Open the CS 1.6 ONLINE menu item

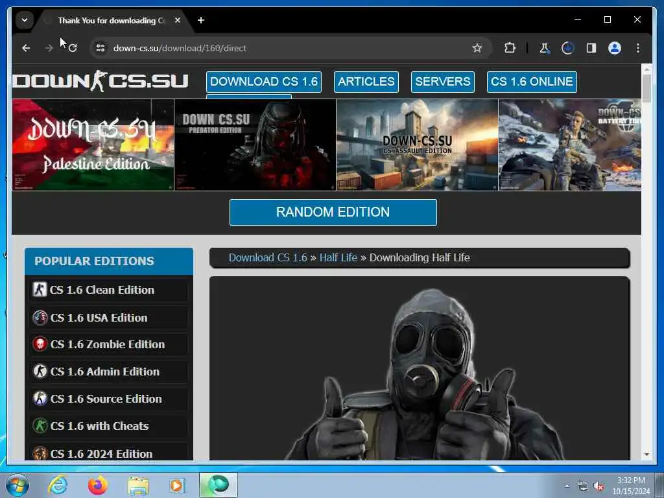coord(532,82)
